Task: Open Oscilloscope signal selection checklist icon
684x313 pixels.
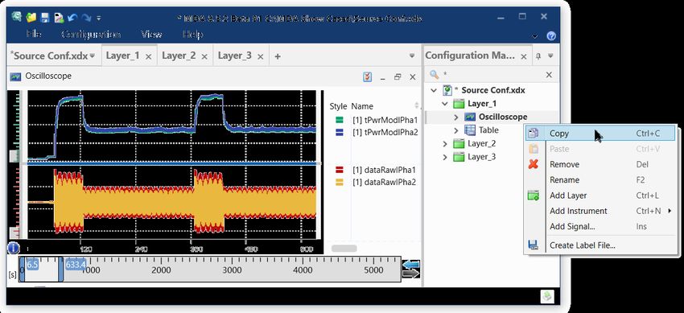Action: coord(367,77)
